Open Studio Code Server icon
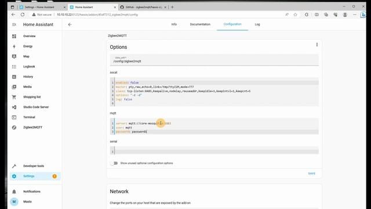371x209 pixels. coord(14,107)
